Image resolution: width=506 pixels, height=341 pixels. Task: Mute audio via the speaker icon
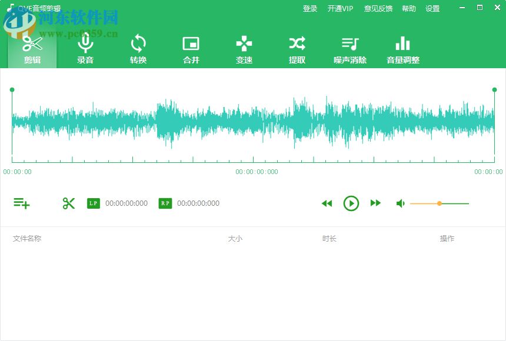click(401, 203)
